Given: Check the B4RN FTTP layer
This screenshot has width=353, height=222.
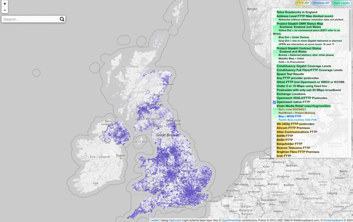Looking at the screenshot, I should (274, 136).
